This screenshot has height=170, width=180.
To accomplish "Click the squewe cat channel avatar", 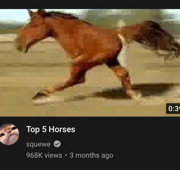I will coord(9,134).
